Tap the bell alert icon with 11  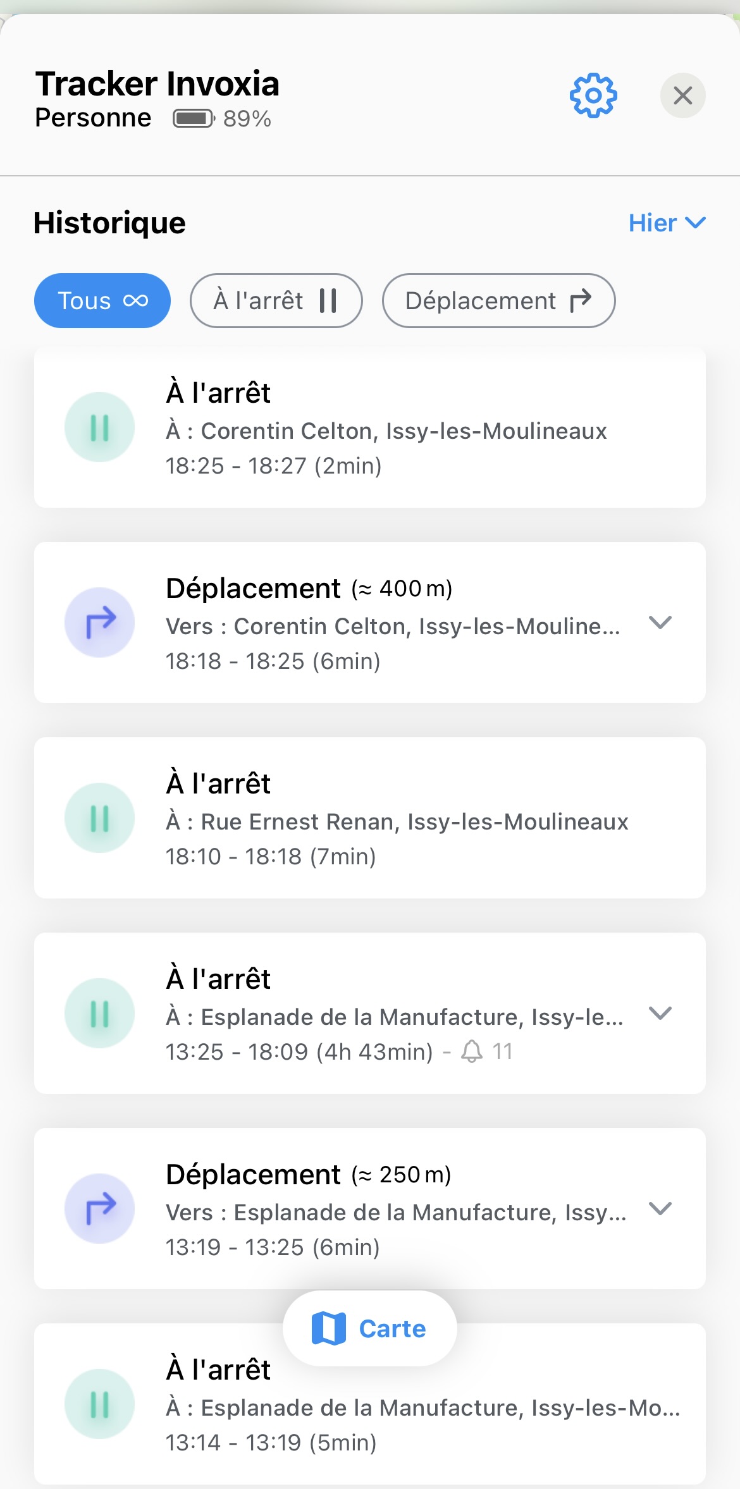[472, 1051]
